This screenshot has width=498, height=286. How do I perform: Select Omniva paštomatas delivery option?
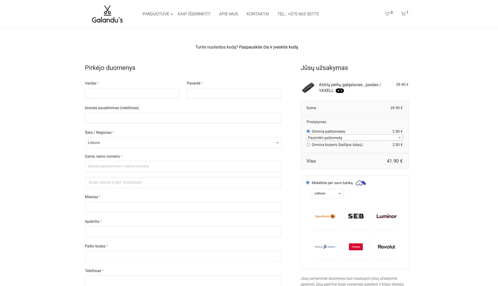pyautogui.click(x=308, y=131)
